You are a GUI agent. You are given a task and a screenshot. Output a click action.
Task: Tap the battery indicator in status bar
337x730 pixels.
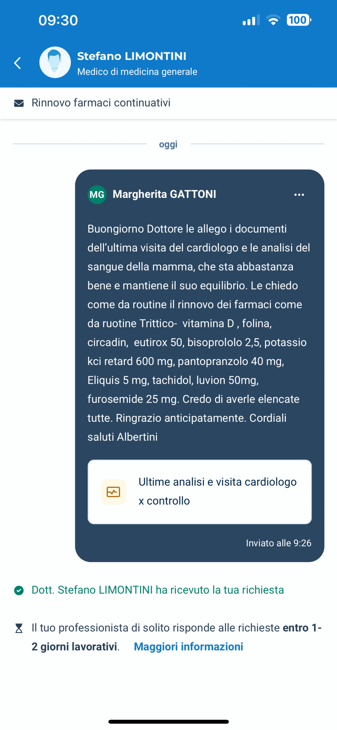(299, 20)
